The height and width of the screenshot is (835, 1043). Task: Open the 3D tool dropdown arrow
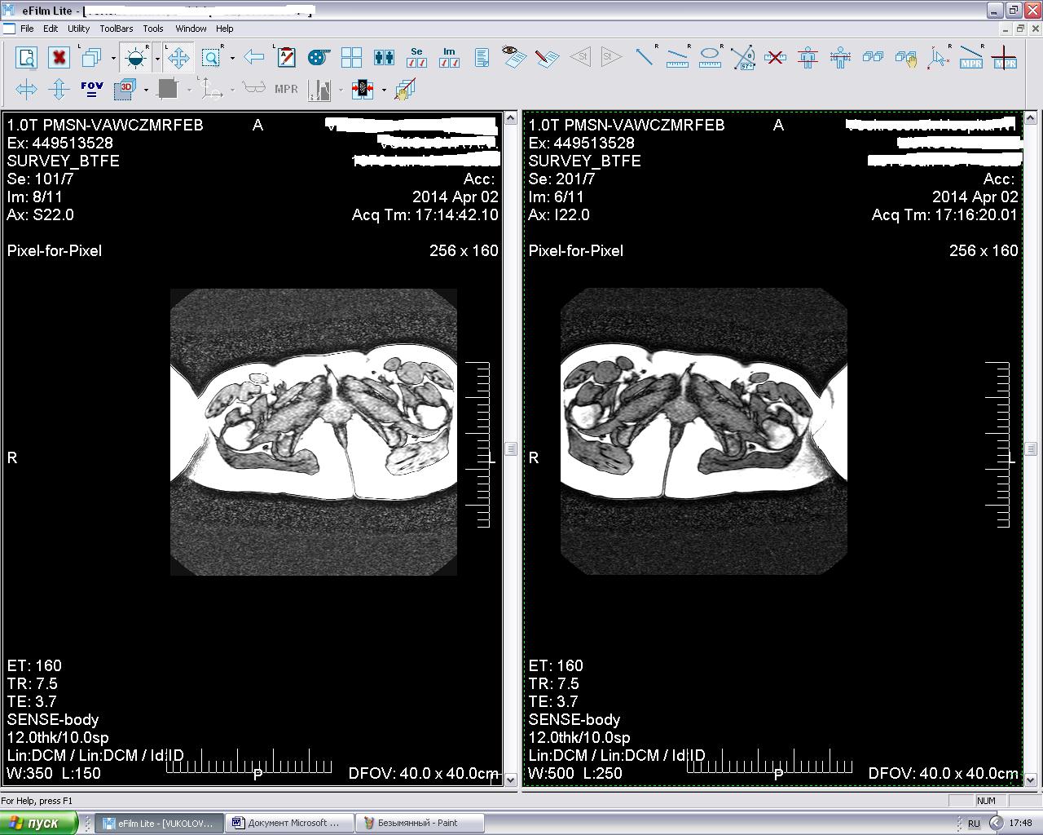(x=146, y=90)
